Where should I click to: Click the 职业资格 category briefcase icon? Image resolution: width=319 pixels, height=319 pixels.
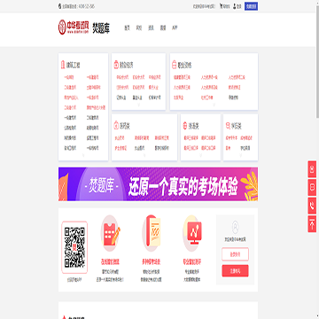175,65
